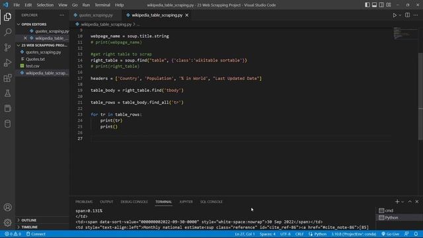Select the Python terminal instance
The height and width of the screenshot is (238, 423).
click(x=399, y=218)
